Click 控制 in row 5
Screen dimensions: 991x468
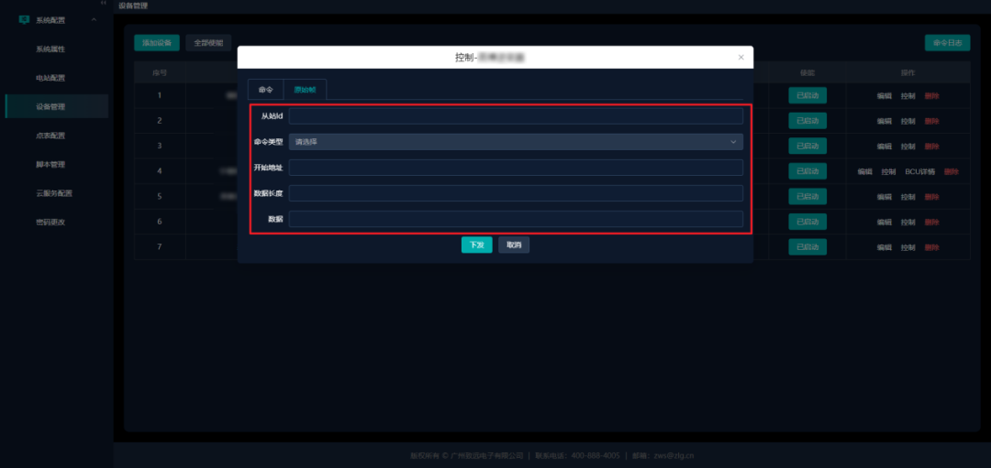pyautogui.click(x=908, y=197)
